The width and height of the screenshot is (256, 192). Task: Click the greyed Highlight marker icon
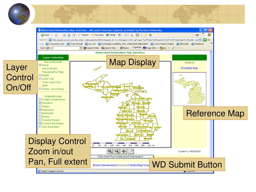click(173, 48)
